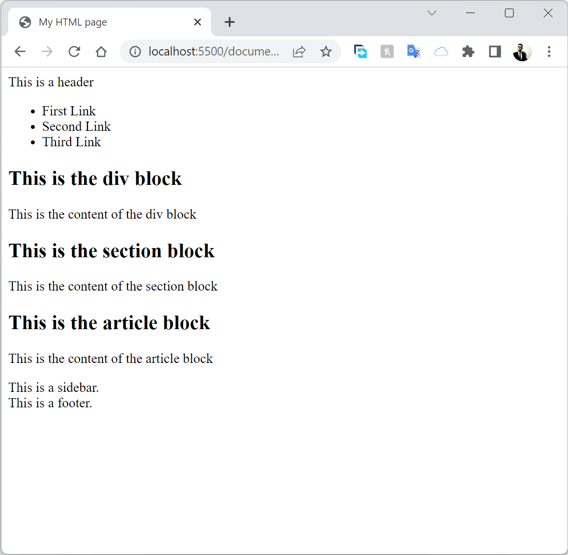Image resolution: width=568 pixels, height=555 pixels.
Task: View site information for localhost
Action: [135, 51]
